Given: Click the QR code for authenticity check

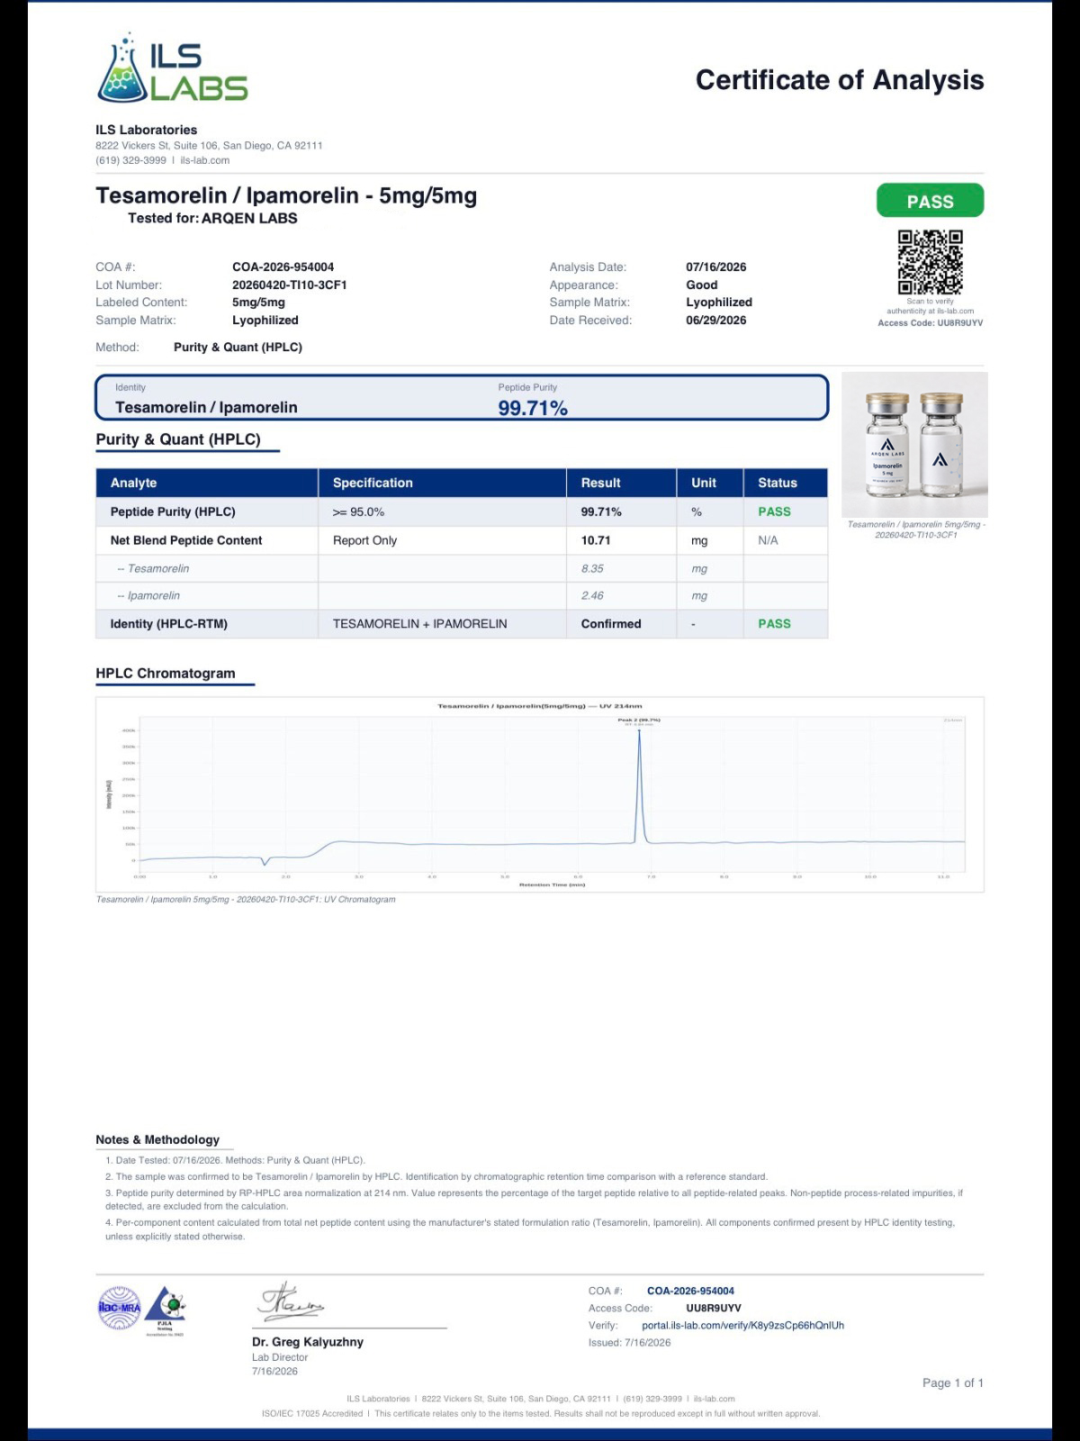Looking at the screenshot, I should (930, 262).
